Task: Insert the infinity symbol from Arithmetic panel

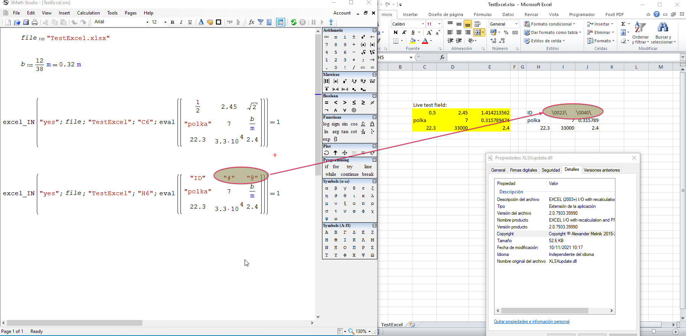Action: point(327,37)
